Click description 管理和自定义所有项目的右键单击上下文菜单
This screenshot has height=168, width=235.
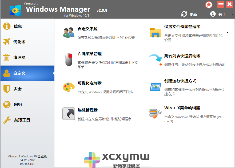108,65
